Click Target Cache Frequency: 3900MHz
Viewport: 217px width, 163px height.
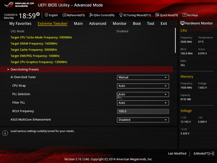tap(34, 50)
